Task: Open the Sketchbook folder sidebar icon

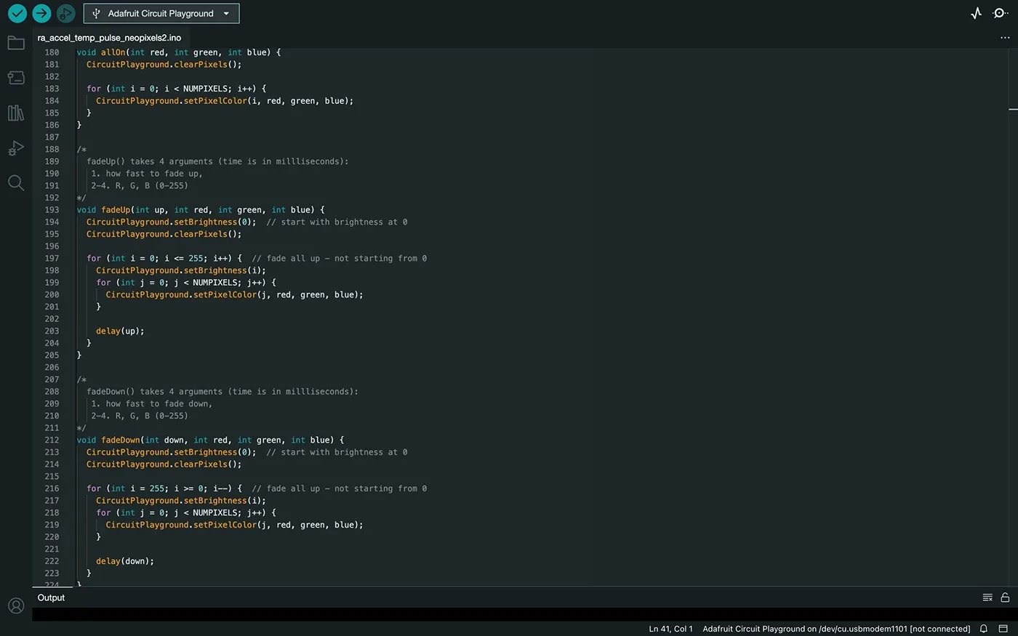Action: click(16, 43)
